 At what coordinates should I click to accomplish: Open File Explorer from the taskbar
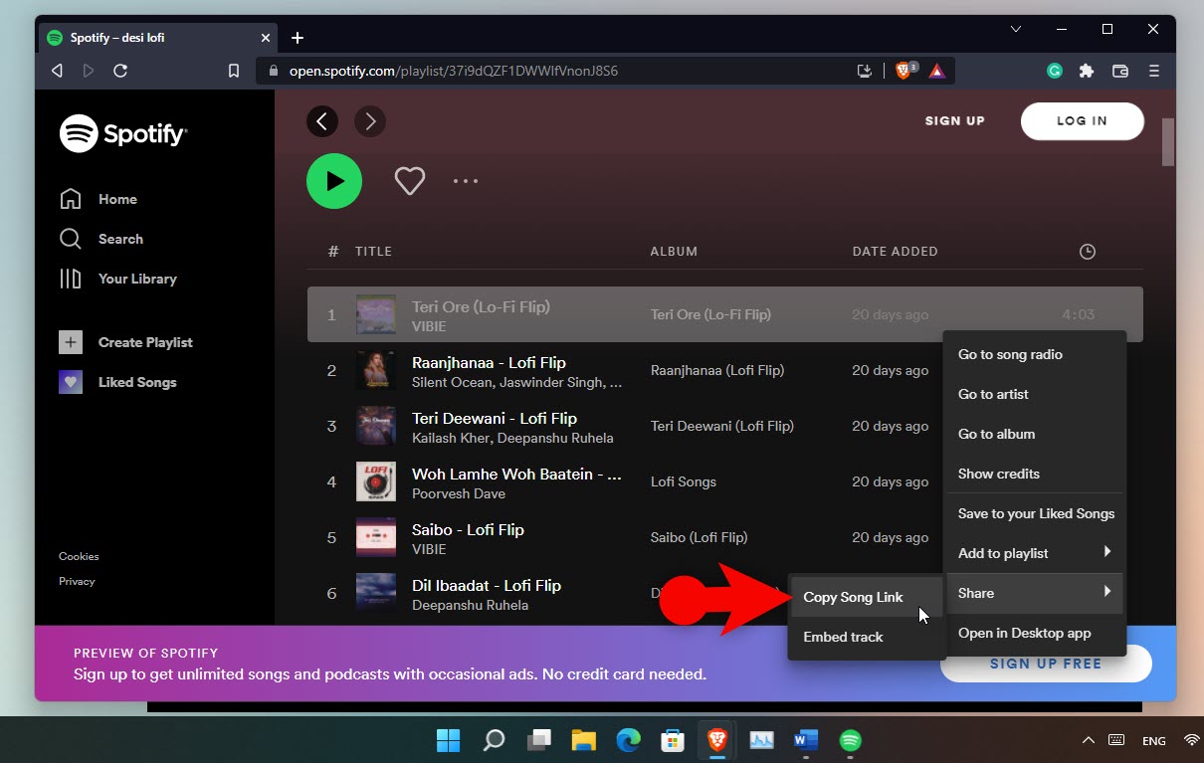point(583,740)
